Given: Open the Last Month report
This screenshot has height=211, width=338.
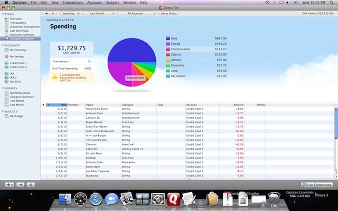Looking at the screenshot, I should click(17, 105).
